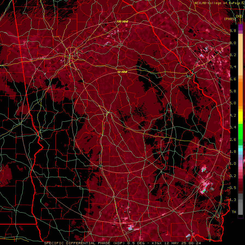Click the 7.4 value on the color scale

tap(233, 67)
